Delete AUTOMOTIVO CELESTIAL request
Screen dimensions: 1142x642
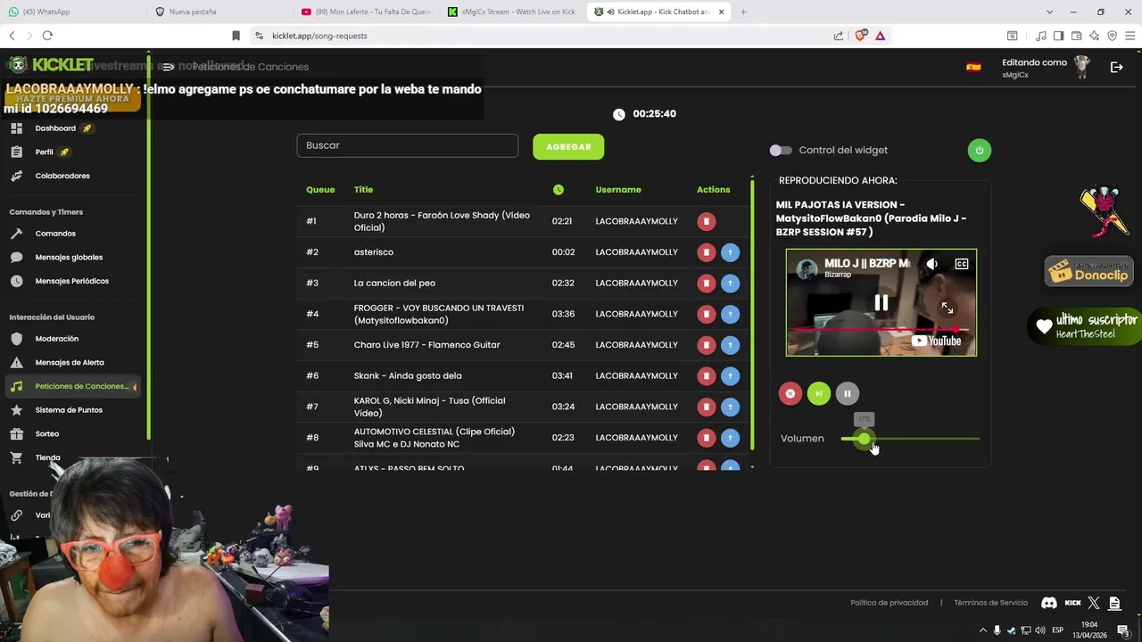pyautogui.click(x=706, y=438)
